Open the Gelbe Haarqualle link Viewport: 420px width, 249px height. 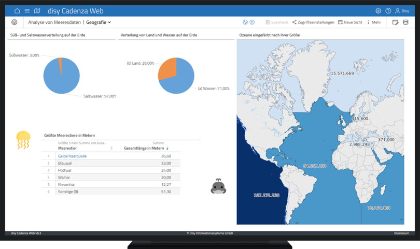click(72, 156)
